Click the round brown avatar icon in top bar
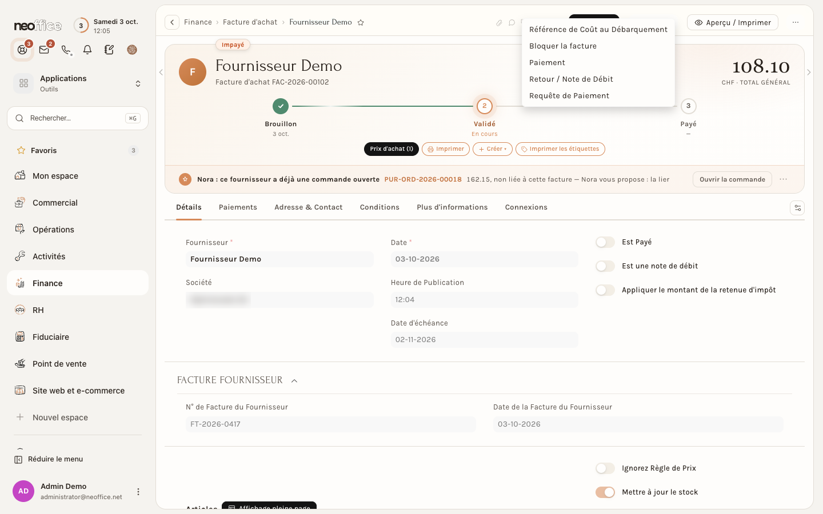The width and height of the screenshot is (823, 514). click(132, 50)
